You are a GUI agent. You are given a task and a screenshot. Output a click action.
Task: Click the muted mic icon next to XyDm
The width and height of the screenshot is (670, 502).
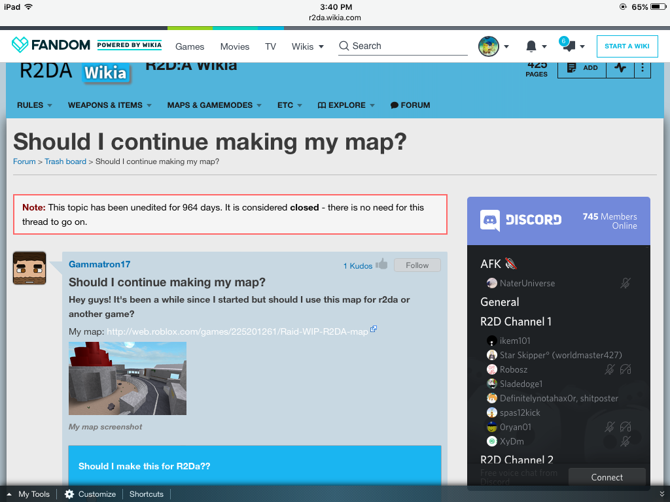point(625,441)
